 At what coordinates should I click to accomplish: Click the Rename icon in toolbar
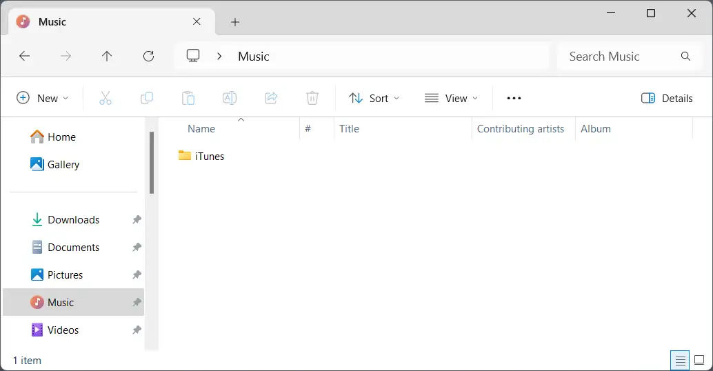230,98
